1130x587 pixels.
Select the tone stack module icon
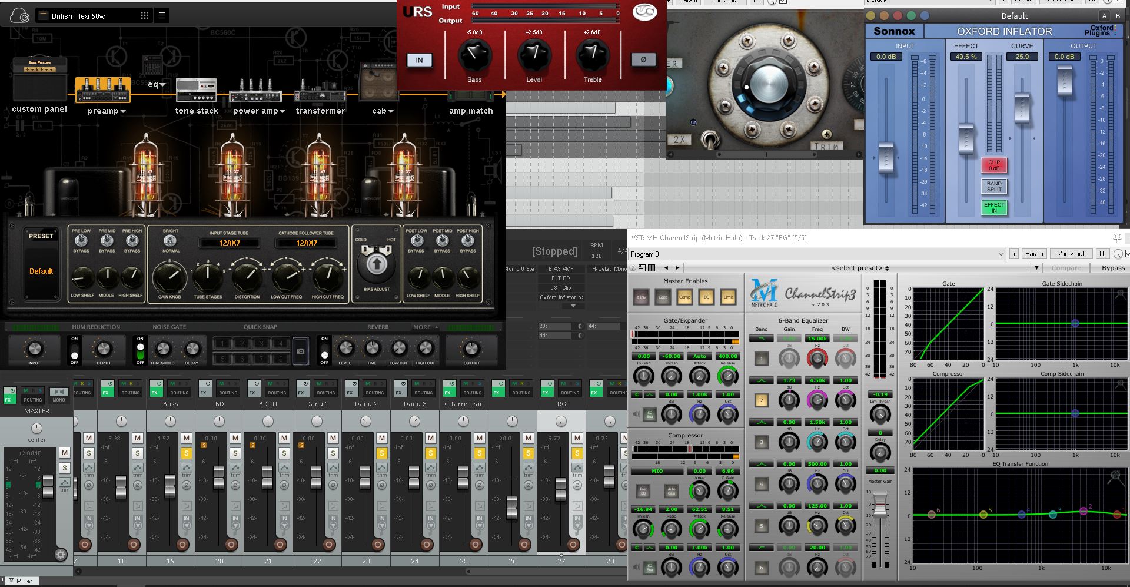click(197, 90)
